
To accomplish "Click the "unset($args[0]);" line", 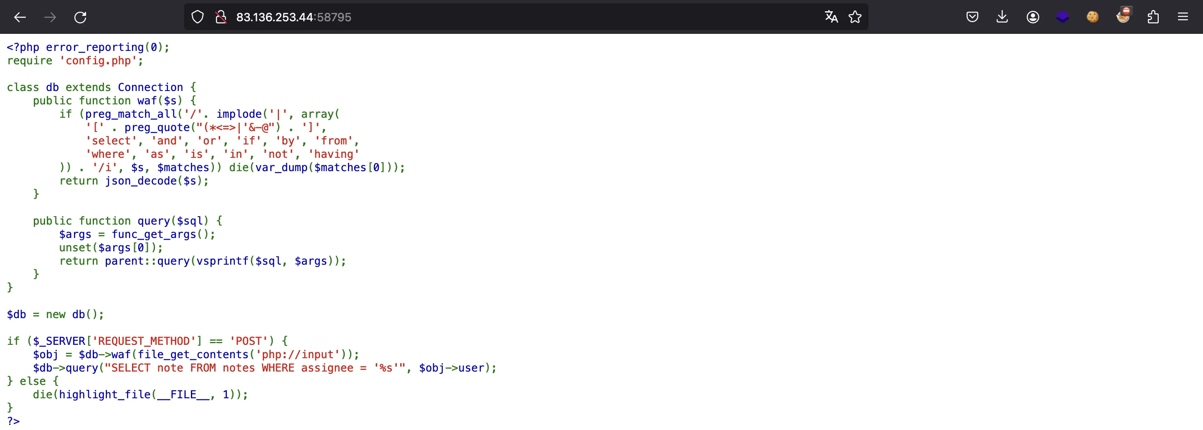I will pyautogui.click(x=111, y=248).
